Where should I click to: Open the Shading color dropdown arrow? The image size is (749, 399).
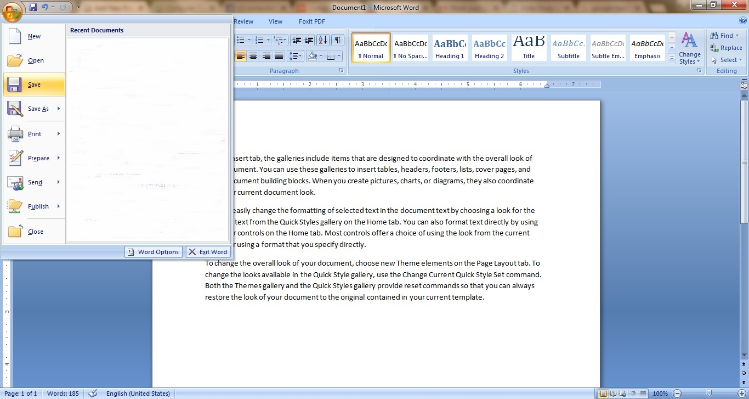coord(322,56)
